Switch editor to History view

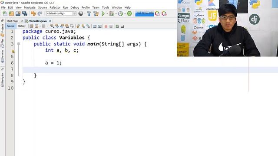point(22,26)
